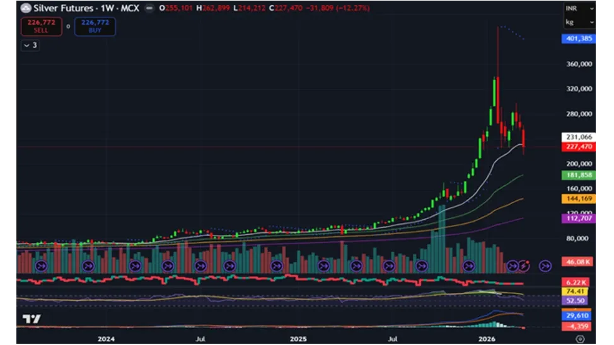This screenshot has height=345, width=614.
Task: Click the contract rollover marker right of the last candle
Action: (x=545, y=266)
